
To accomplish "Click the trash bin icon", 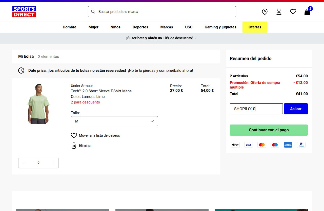I will tap(74, 146).
